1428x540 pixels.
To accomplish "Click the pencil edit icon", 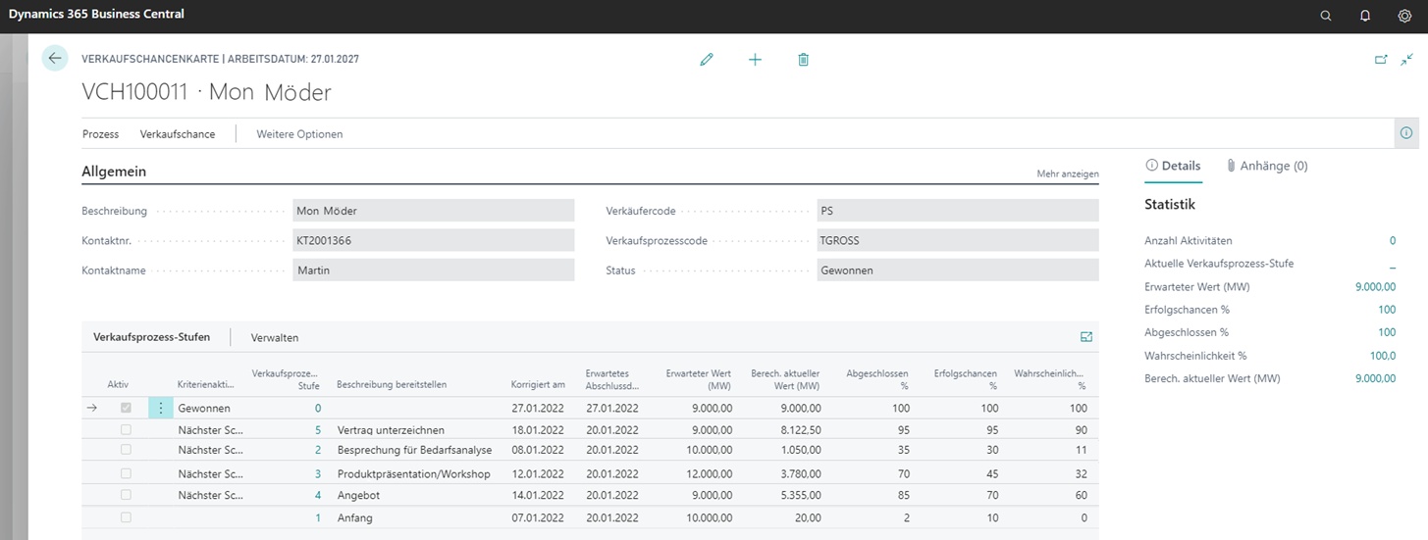I will click(707, 60).
